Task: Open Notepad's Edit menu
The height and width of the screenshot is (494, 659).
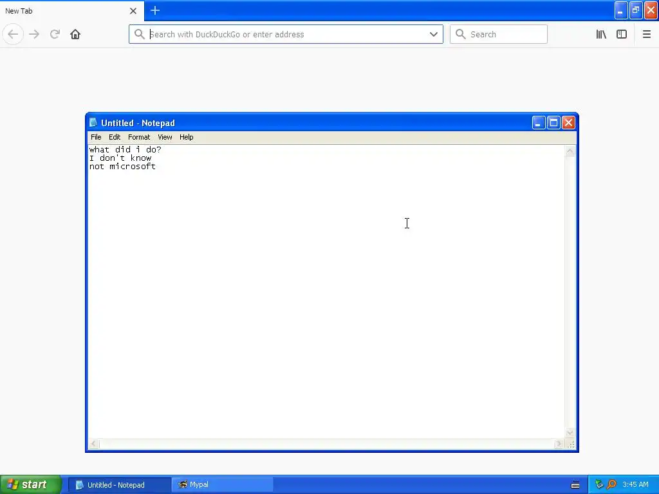Action: coord(115,137)
